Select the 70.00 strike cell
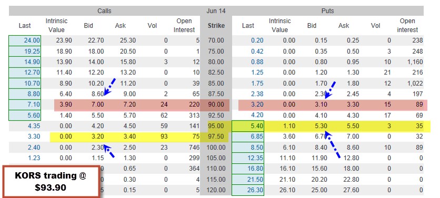This screenshot has width=440, height=198. tap(216, 41)
